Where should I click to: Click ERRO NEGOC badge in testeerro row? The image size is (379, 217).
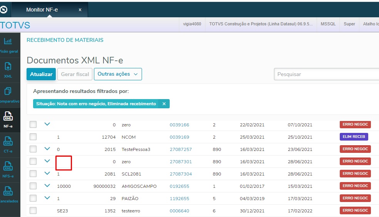[x=355, y=210]
